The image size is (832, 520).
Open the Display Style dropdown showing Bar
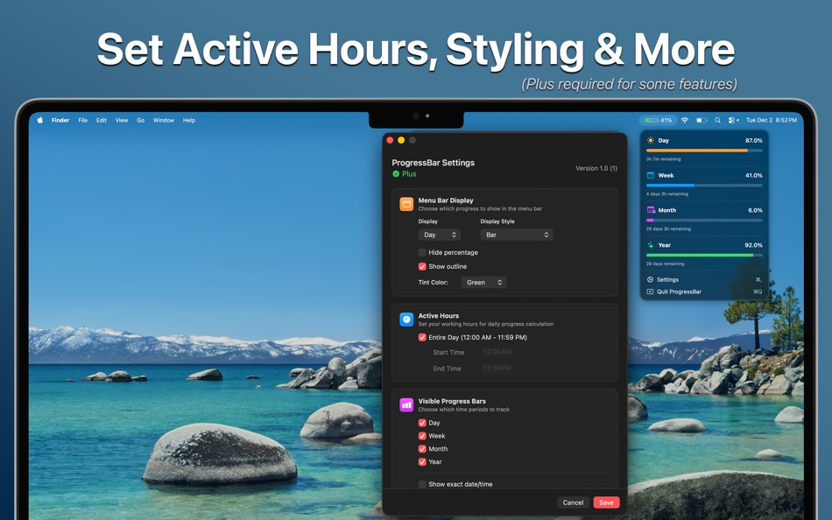(x=515, y=234)
